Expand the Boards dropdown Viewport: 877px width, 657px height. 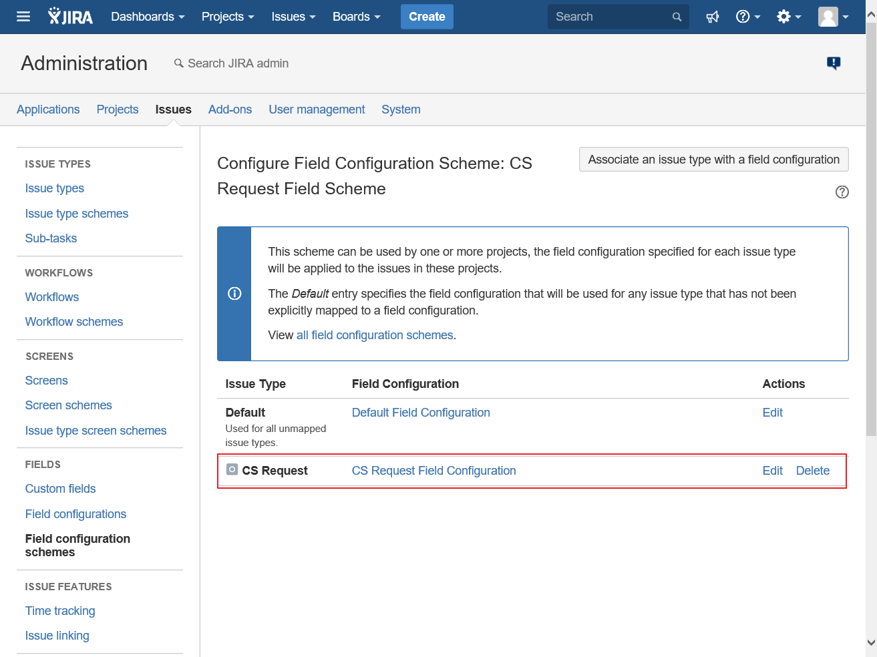tap(357, 17)
